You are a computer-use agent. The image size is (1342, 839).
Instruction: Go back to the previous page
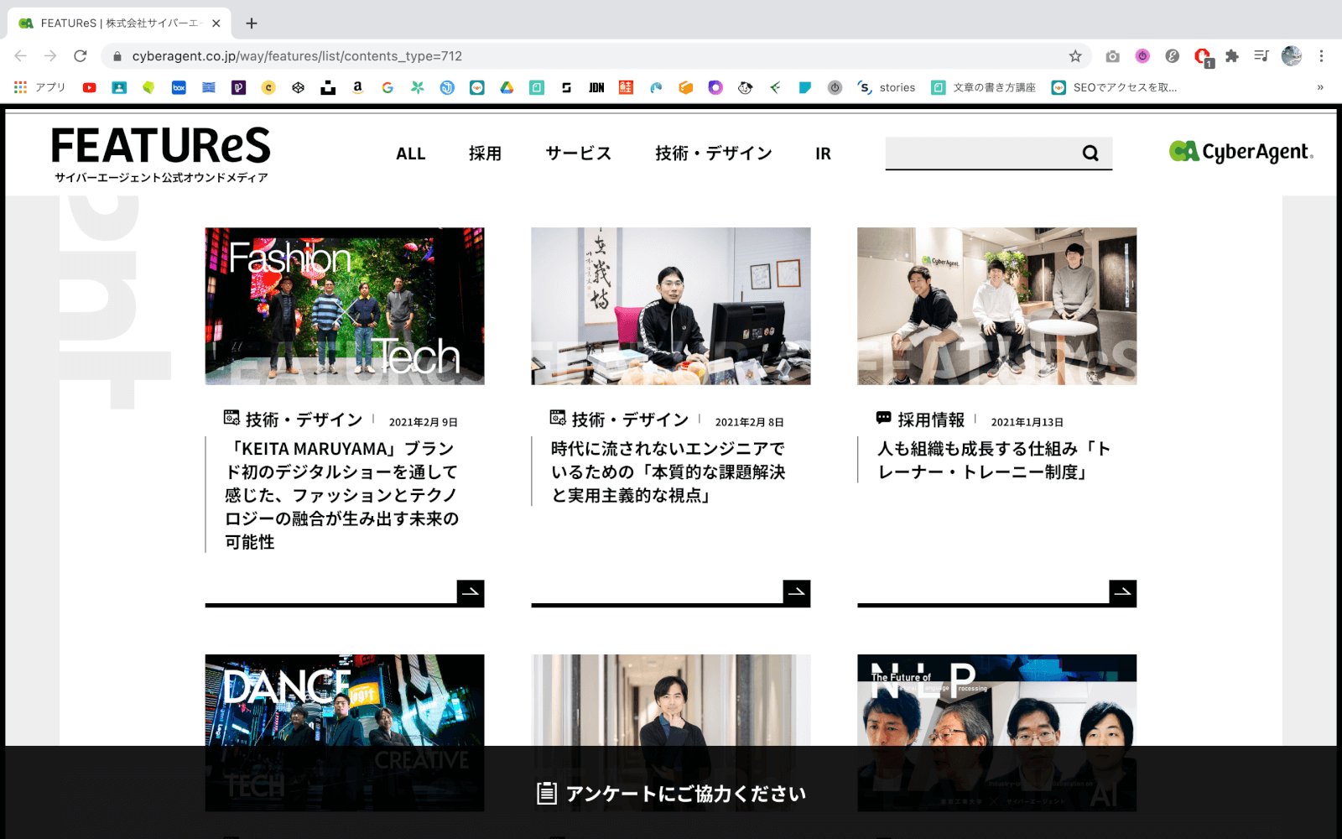pos(21,56)
